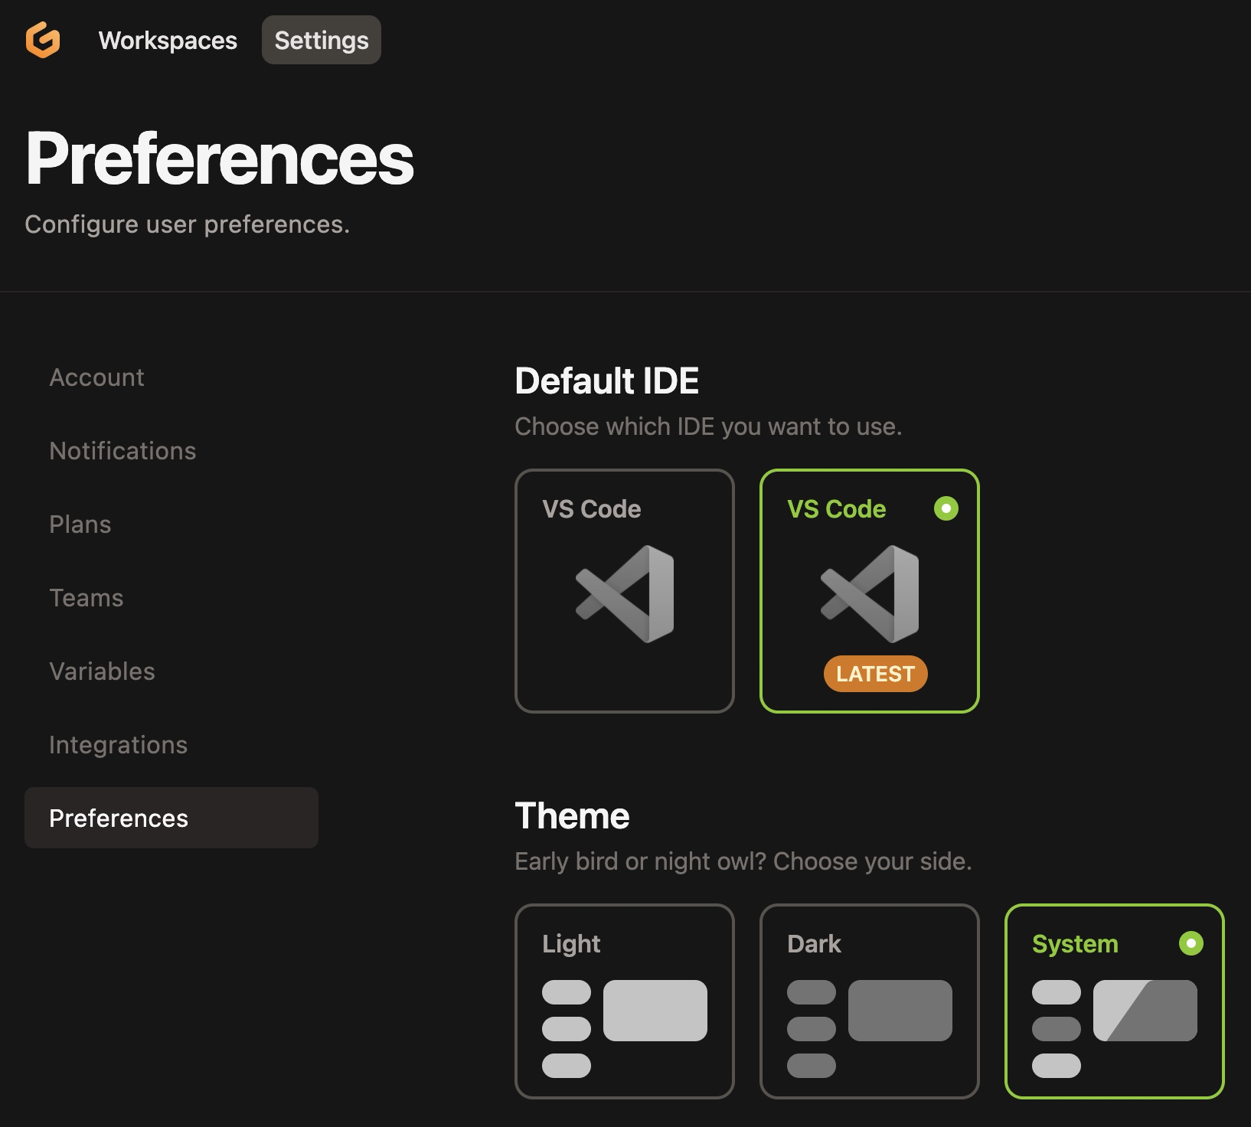The image size is (1251, 1127).
Task: Open Notifications preferences
Action: (x=122, y=450)
